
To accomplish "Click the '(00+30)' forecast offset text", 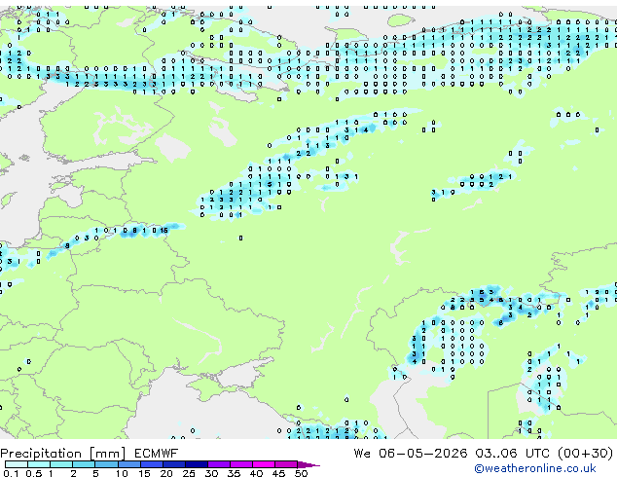I will [x=586, y=454].
